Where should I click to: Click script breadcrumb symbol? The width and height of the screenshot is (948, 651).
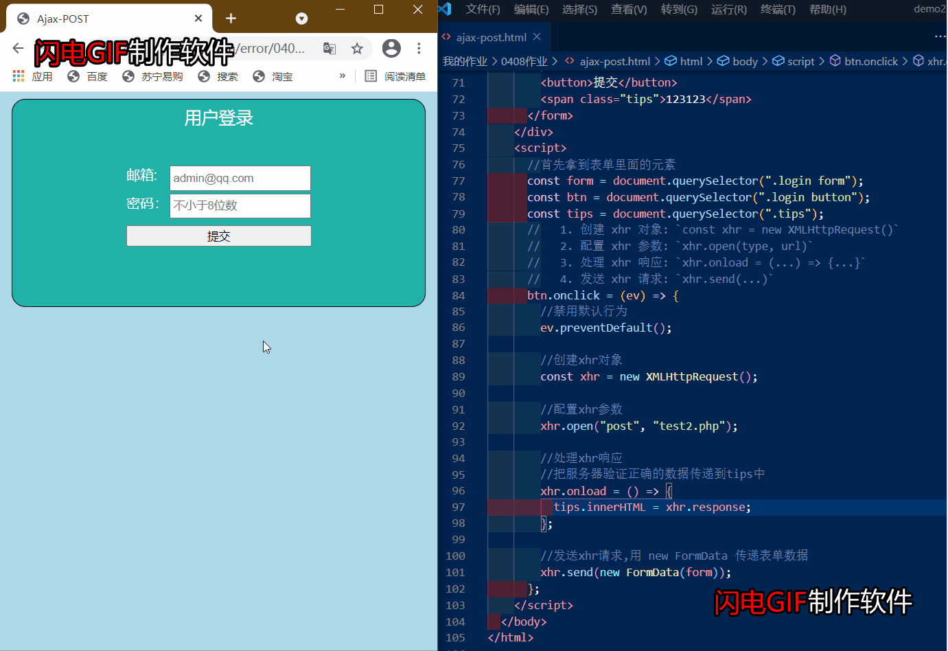(x=794, y=61)
